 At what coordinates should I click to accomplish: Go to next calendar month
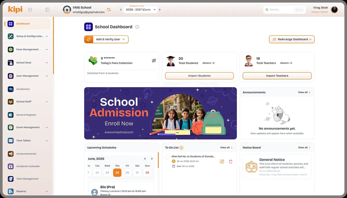pos(152,159)
